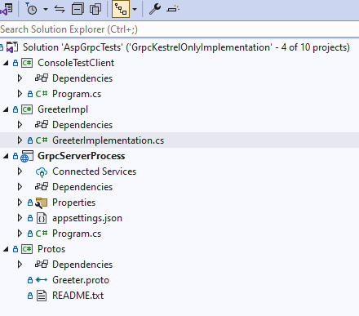Expand Connected Services node

coord(20,171)
